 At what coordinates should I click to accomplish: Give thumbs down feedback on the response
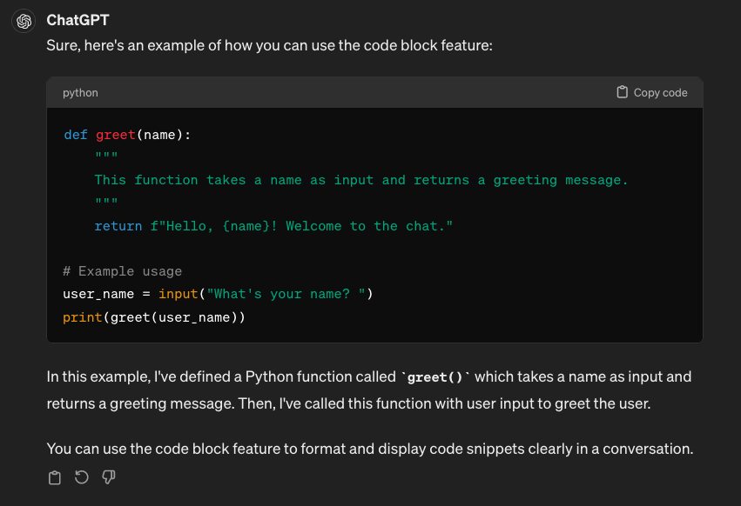(108, 477)
